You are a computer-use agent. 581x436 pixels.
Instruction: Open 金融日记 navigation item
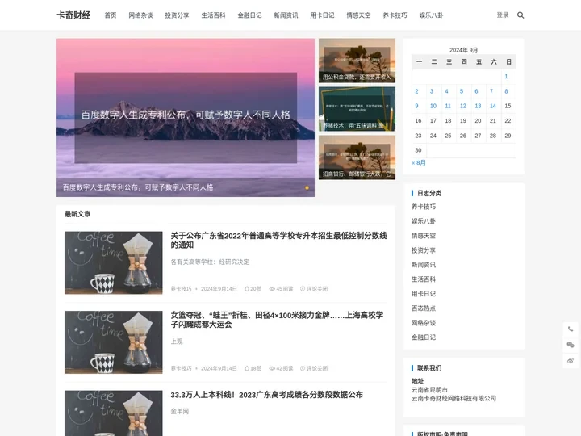[249, 15]
